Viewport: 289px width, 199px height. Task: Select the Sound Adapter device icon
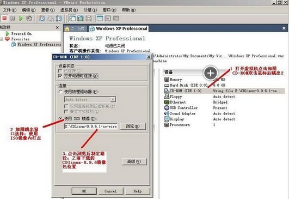pos(167,113)
